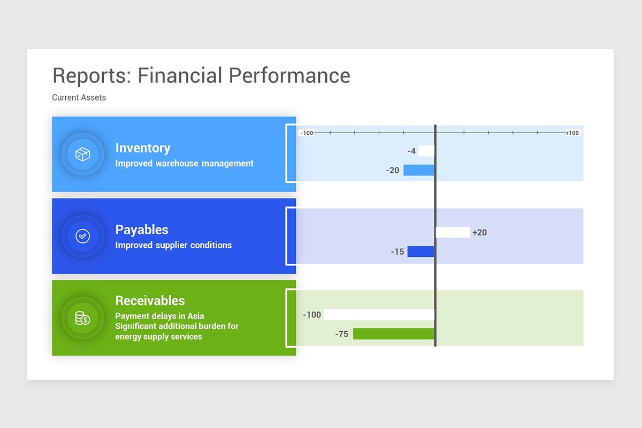The image size is (642, 428).
Task: Click the Improved supplier conditions text
Action: tap(173, 245)
